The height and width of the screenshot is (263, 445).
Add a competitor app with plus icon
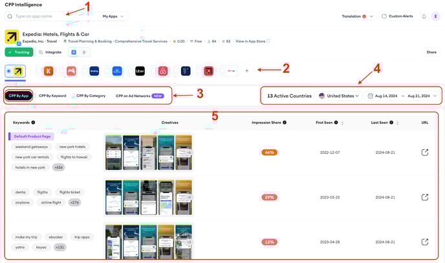pyautogui.click(x=246, y=71)
